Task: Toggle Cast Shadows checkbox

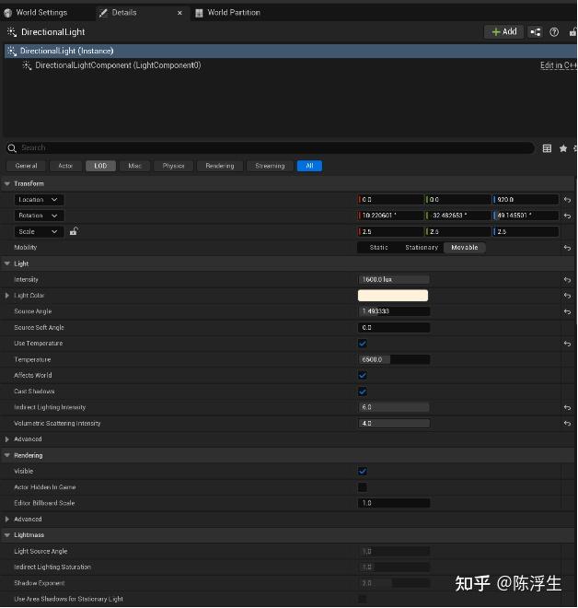Action: pyautogui.click(x=363, y=392)
